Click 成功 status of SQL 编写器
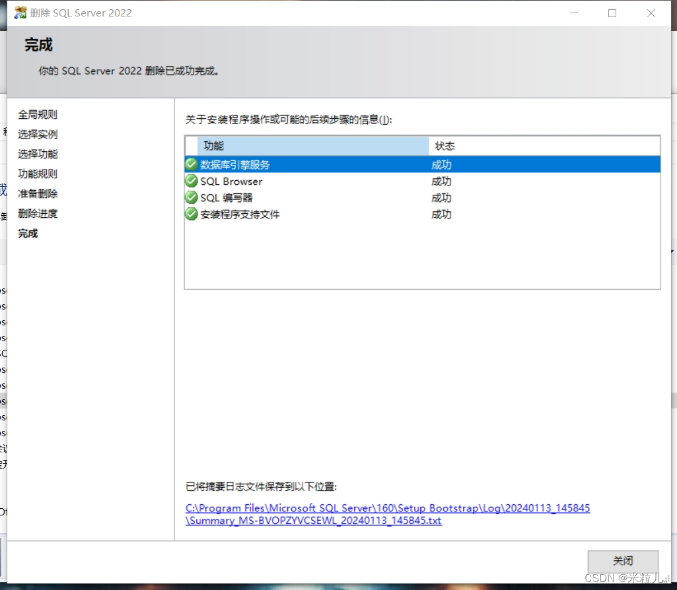This screenshot has width=677, height=590. [441, 197]
